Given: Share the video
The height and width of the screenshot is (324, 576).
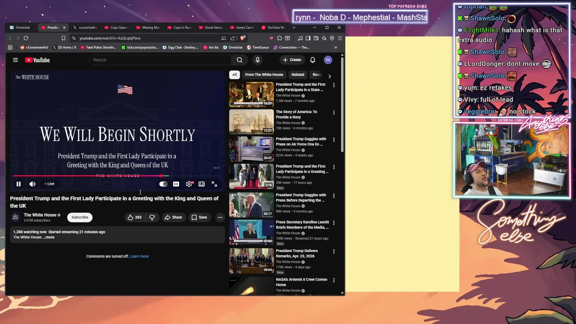Looking at the screenshot, I should pyautogui.click(x=173, y=217).
